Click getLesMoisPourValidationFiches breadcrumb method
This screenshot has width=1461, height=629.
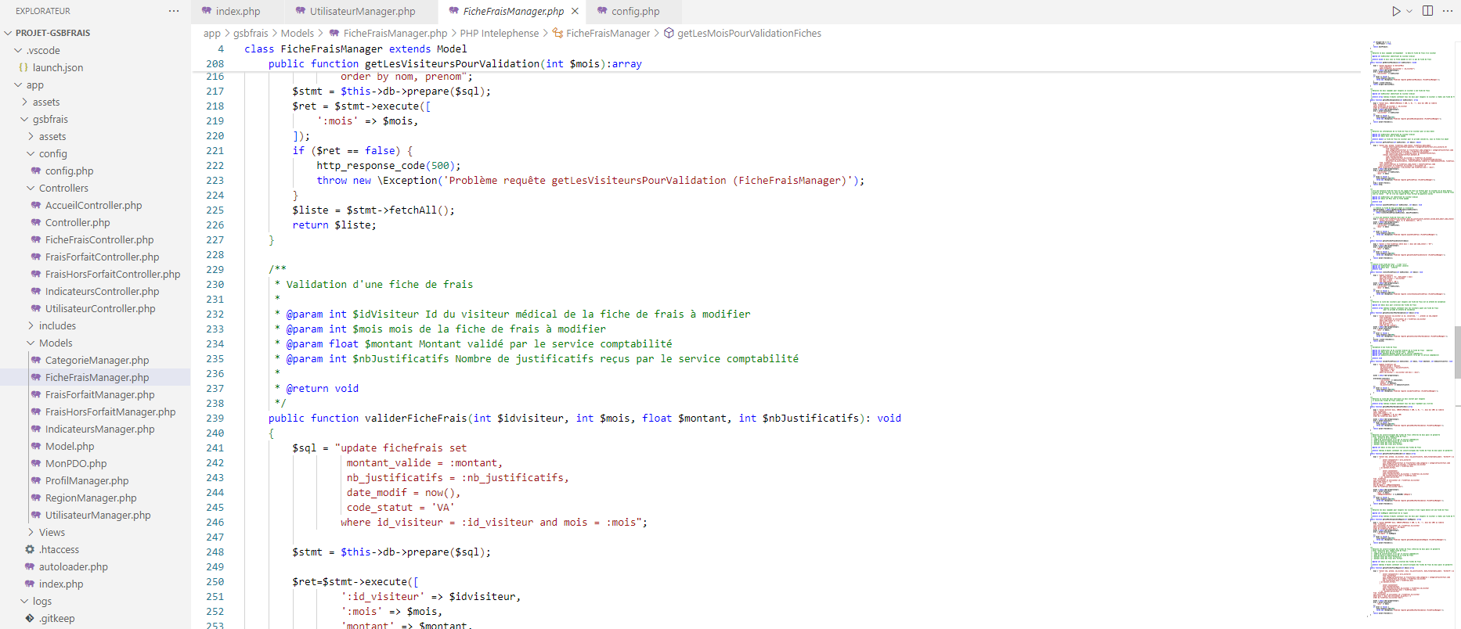[x=749, y=33]
